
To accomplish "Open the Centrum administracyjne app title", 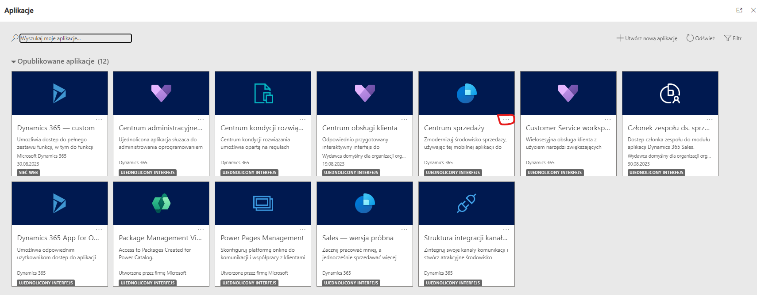I will point(160,128).
